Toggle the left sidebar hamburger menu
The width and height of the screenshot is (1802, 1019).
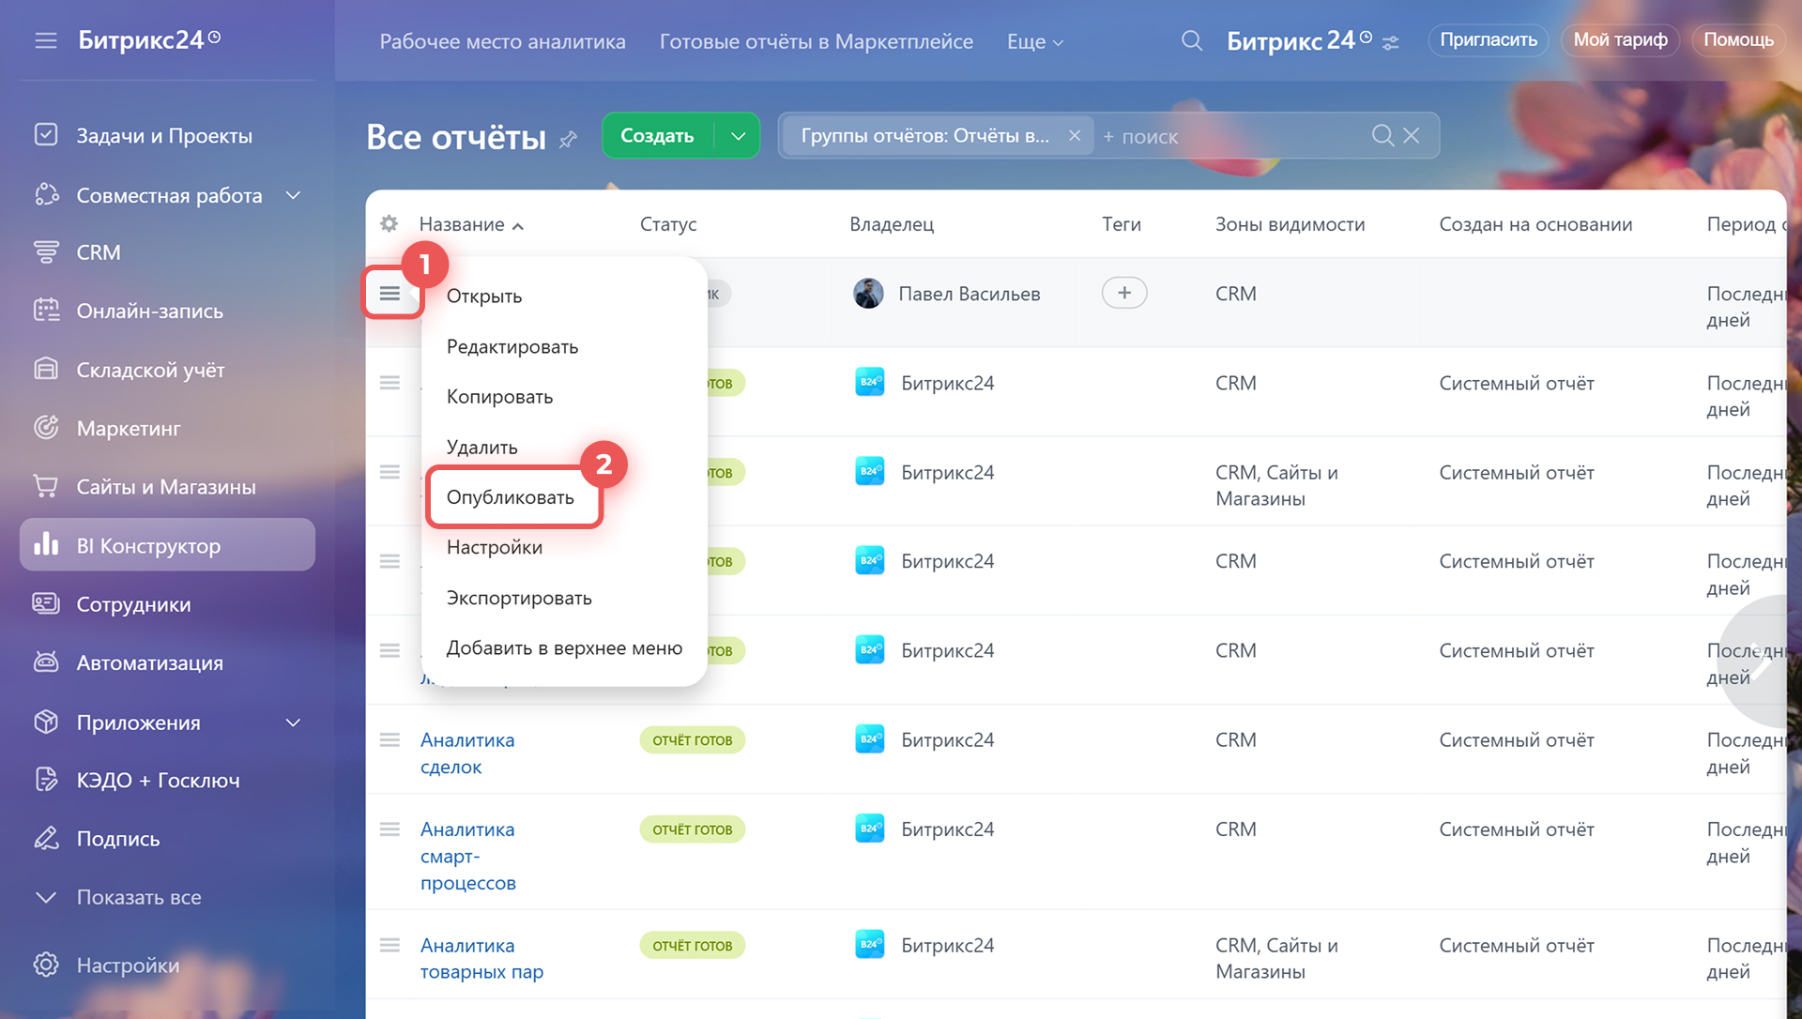click(x=46, y=40)
